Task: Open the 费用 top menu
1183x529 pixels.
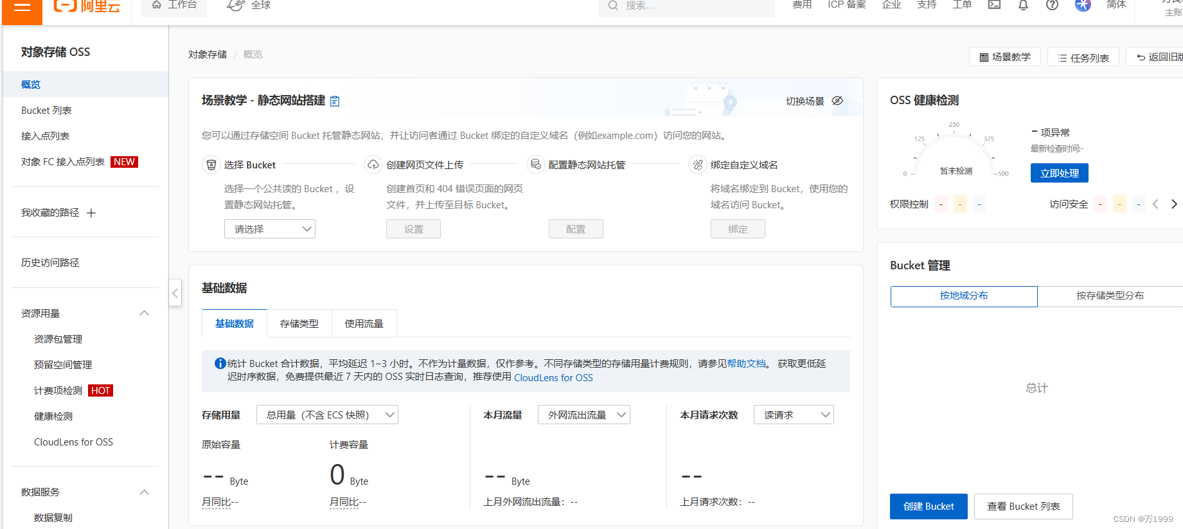Action: click(x=802, y=4)
